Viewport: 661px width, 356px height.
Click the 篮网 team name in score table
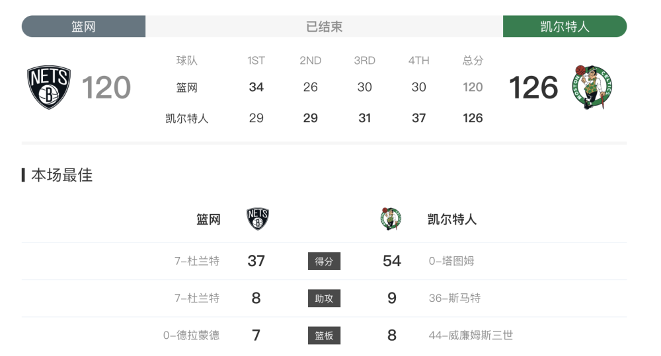[x=187, y=87]
